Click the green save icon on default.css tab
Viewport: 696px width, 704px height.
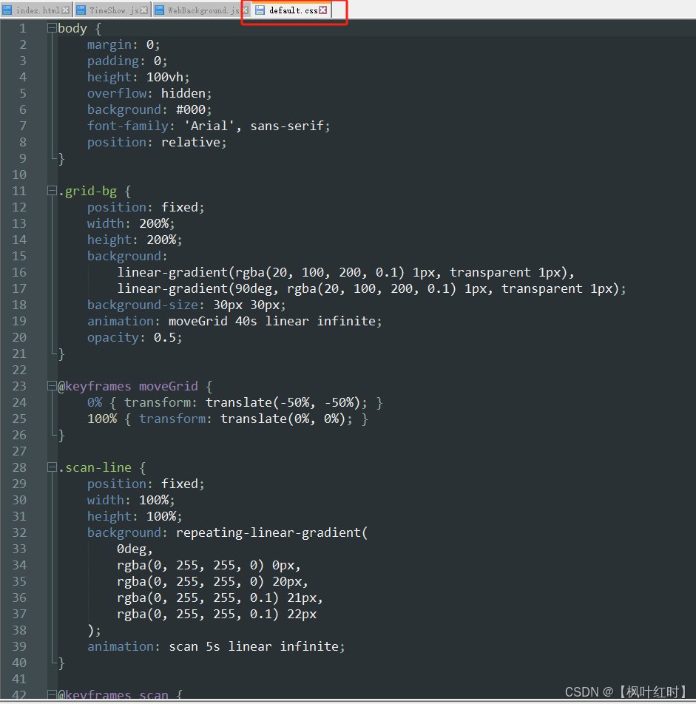tap(260, 10)
